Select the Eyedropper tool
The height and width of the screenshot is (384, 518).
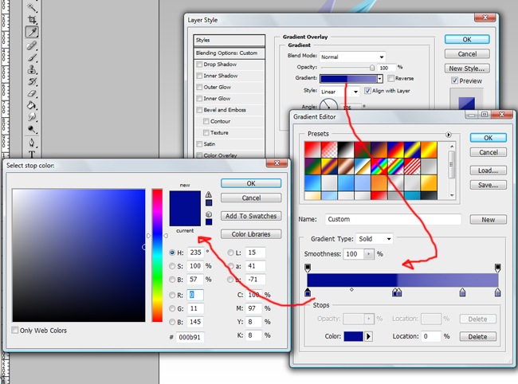pyautogui.click(x=33, y=33)
